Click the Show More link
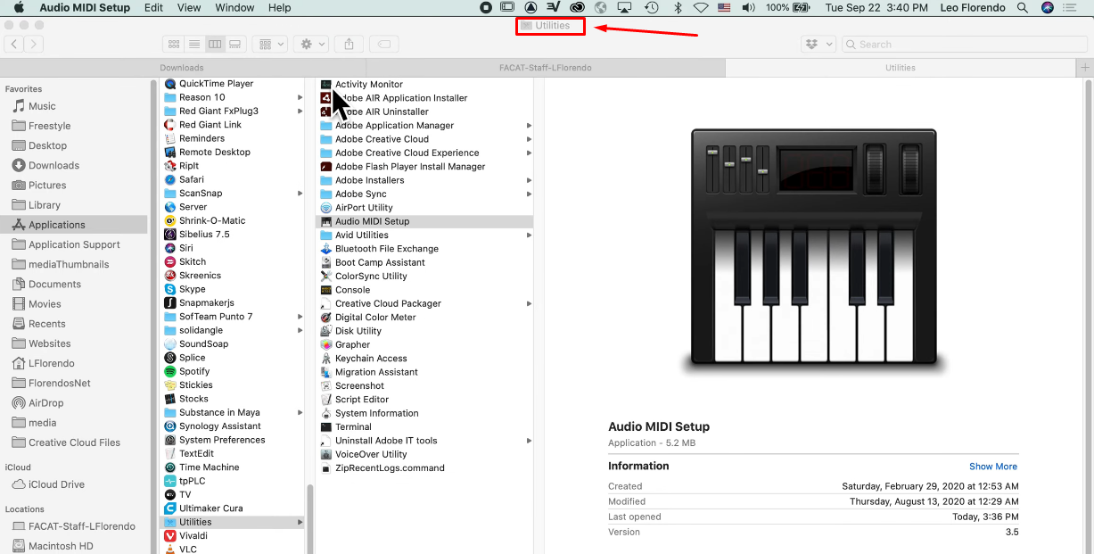The image size is (1094, 554). (x=992, y=467)
